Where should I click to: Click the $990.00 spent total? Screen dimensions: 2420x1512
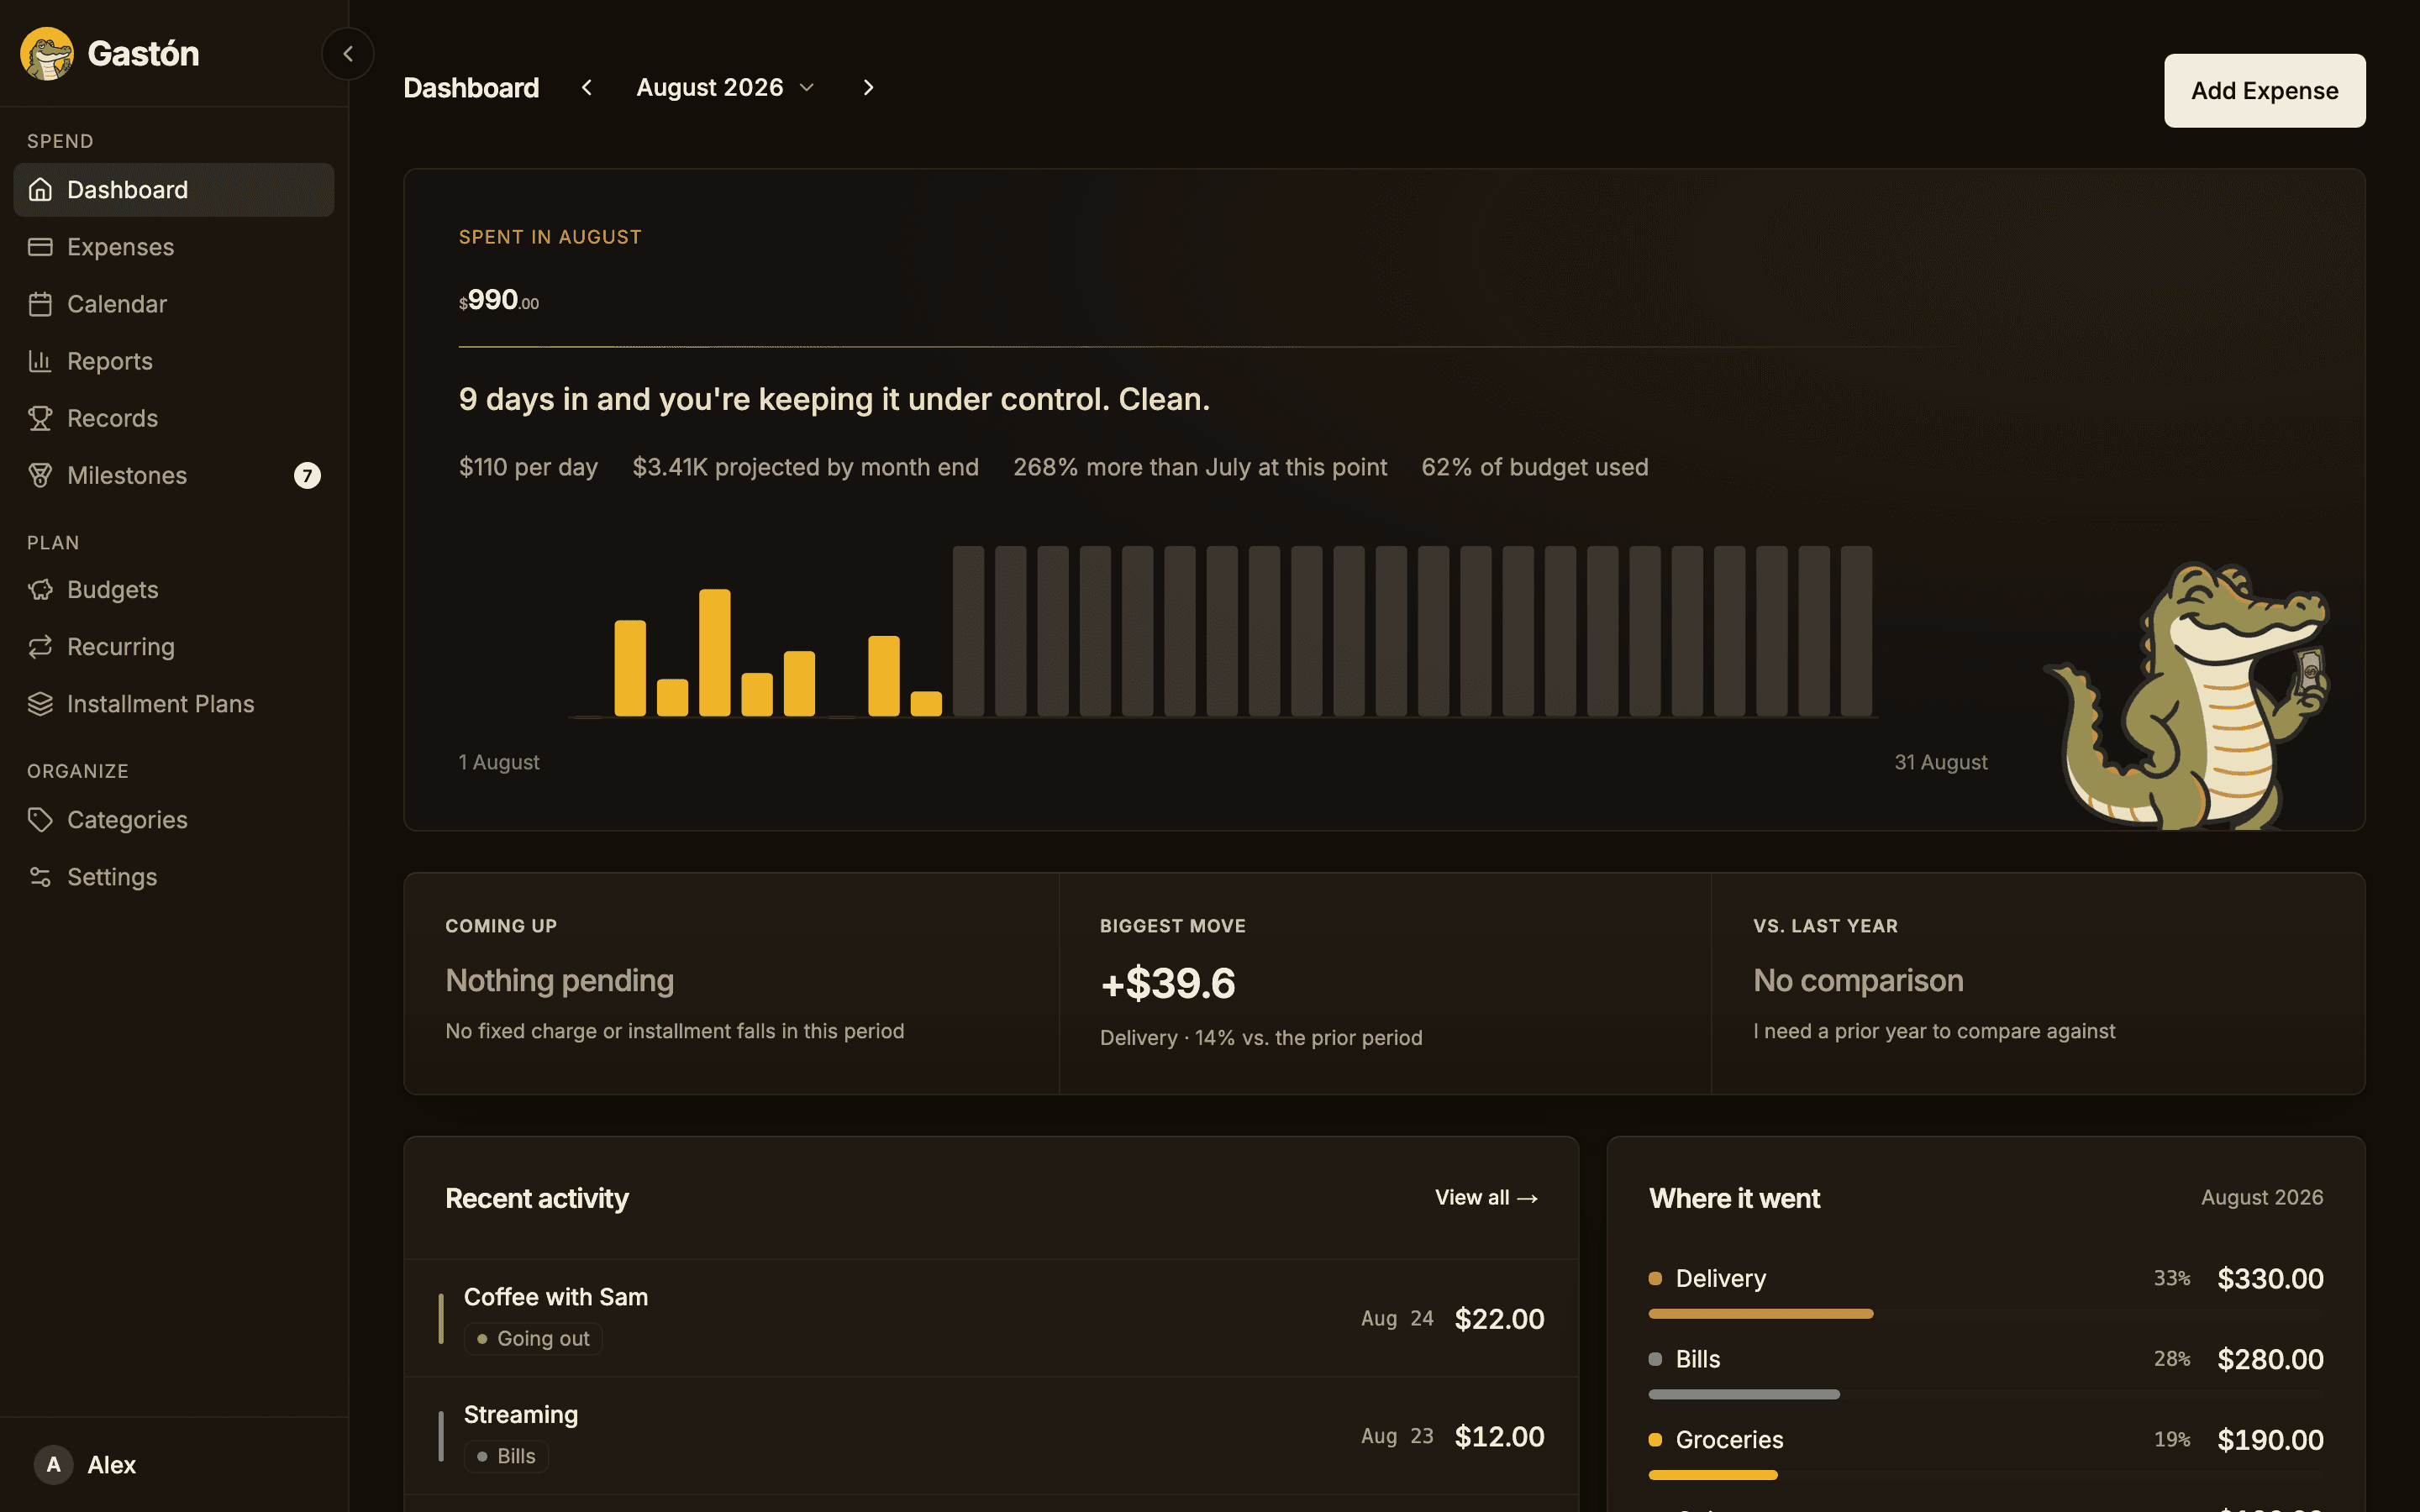[499, 300]
